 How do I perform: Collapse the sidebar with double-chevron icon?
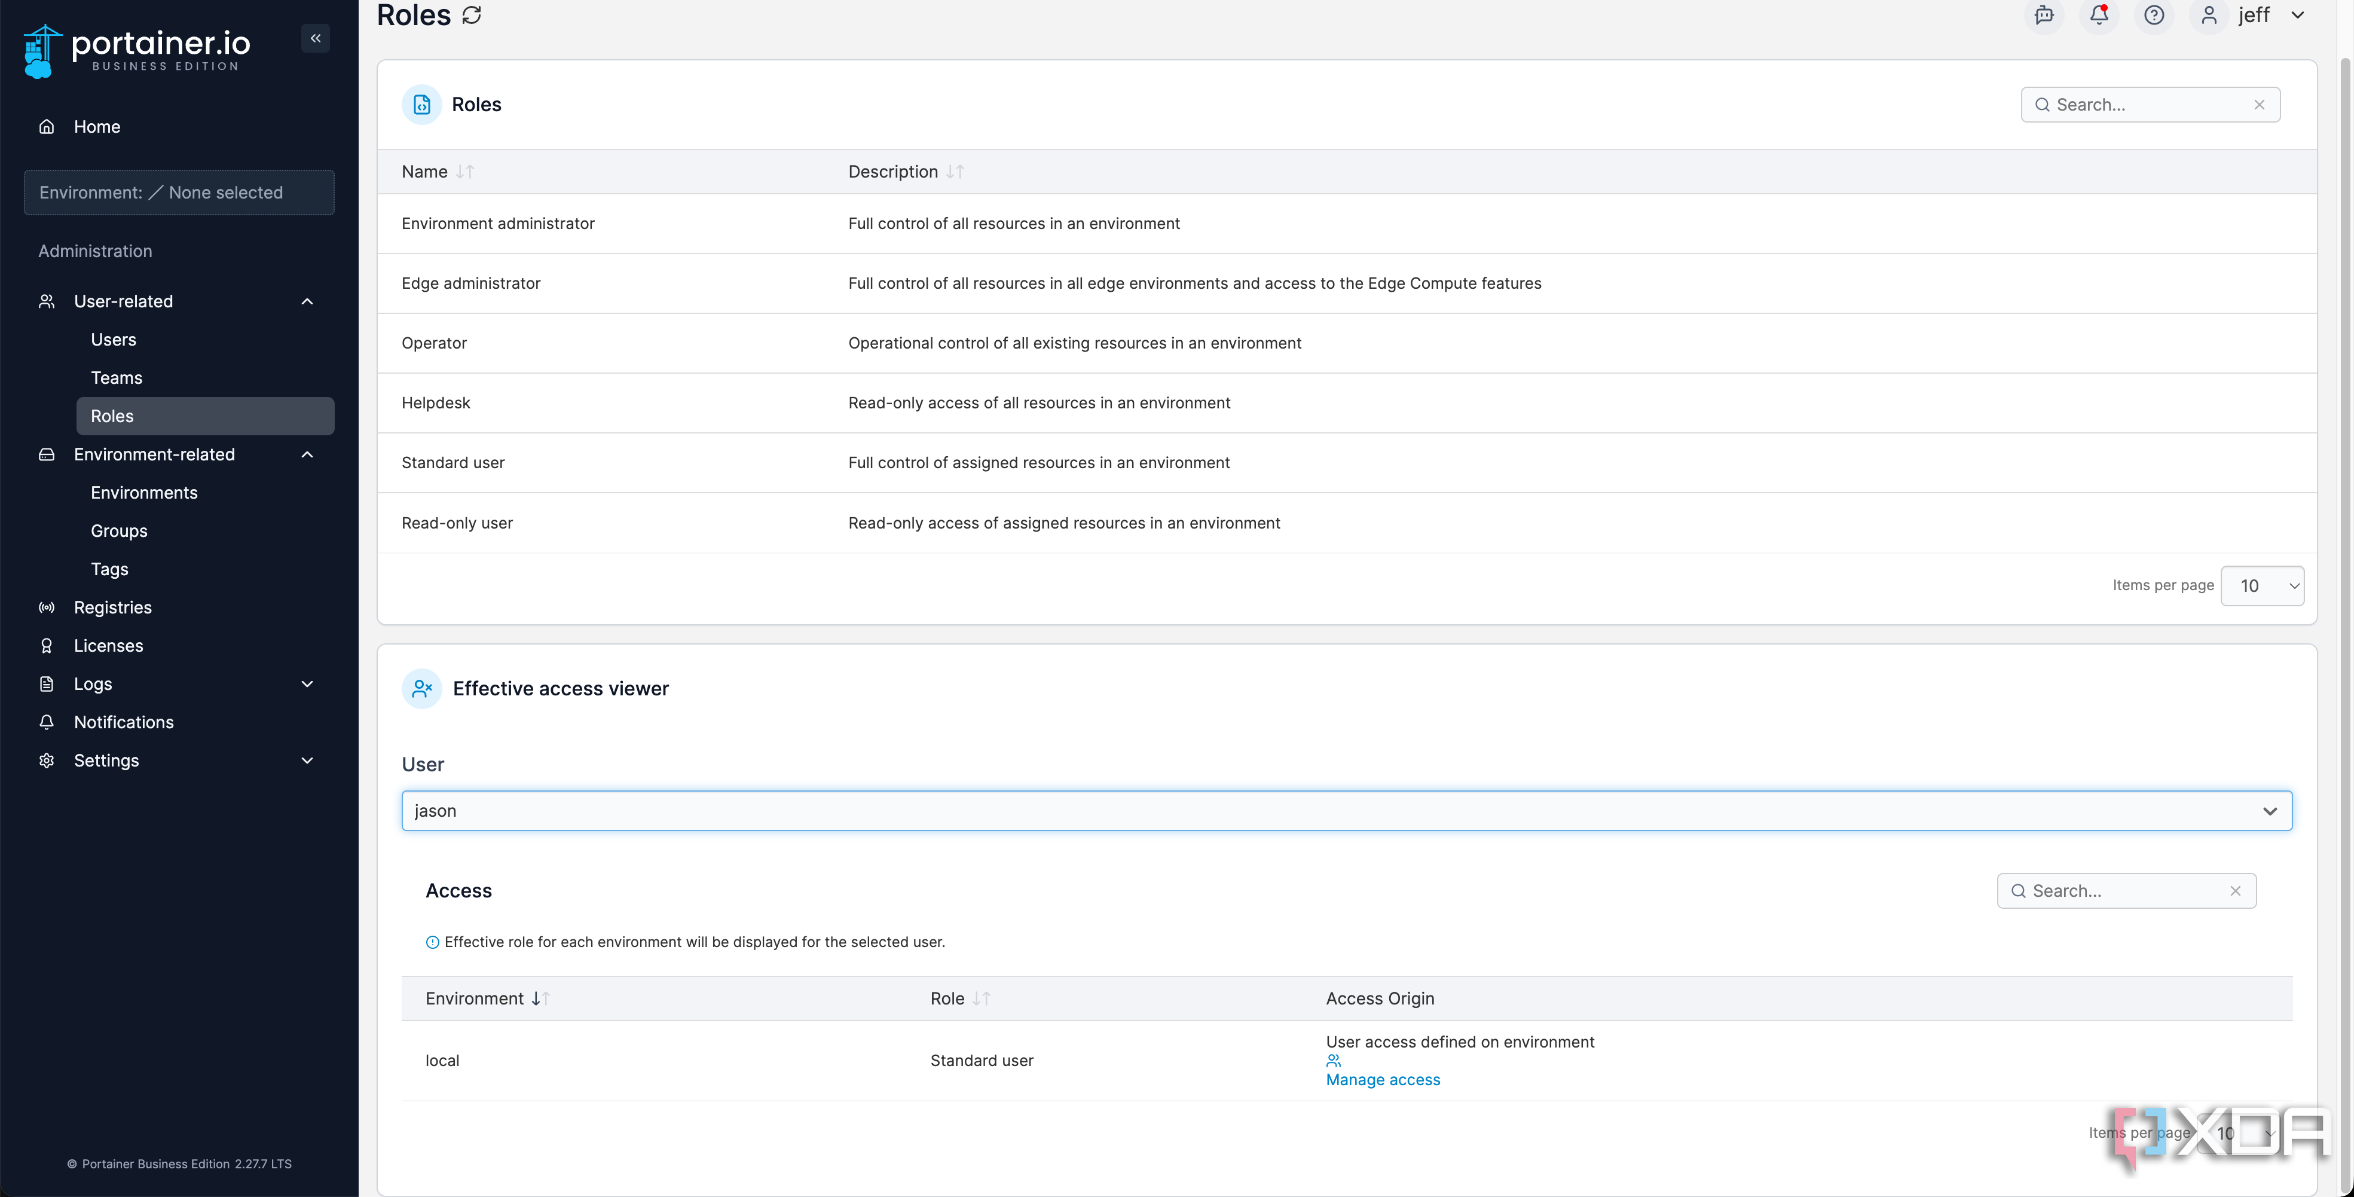tap(315, 38)
